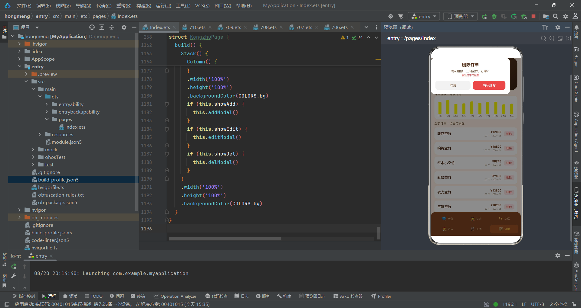Click the warnings indicator in editor corner
Viewport: 581px width, 308px height.
(345, 37)
